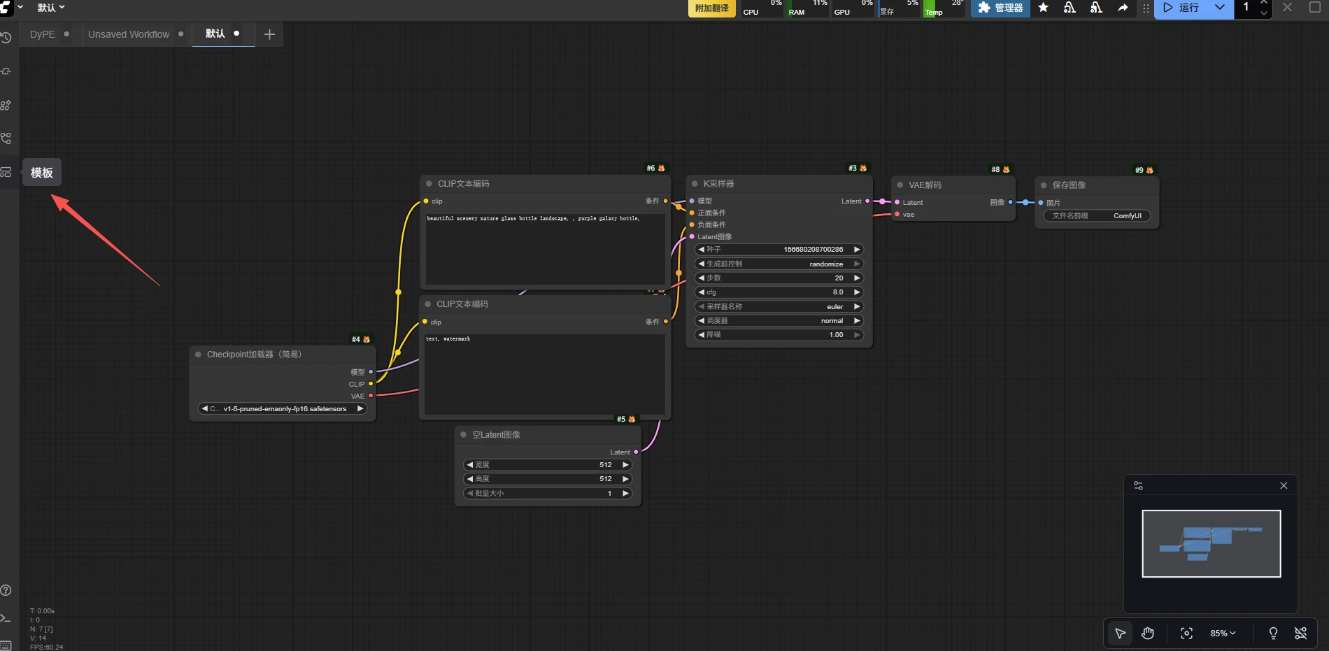Toggle collapse dot on K采样器 node
The height and width of the screenshot is (651, 1329).
pos(695,184)
